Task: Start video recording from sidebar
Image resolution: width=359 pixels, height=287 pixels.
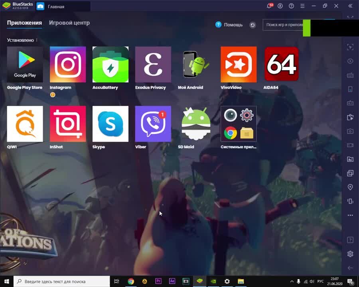Action: coord(350,145)
